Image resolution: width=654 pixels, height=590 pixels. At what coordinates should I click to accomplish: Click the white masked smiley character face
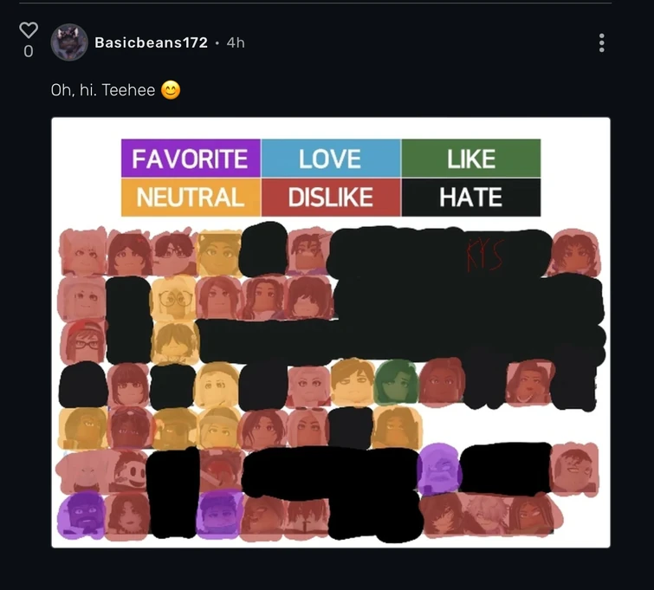click(x=129, y=472)
